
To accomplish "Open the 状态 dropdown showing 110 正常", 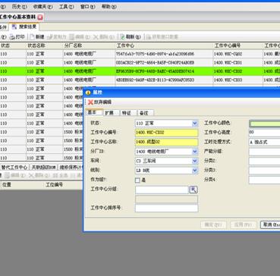I will coord(195,124).
